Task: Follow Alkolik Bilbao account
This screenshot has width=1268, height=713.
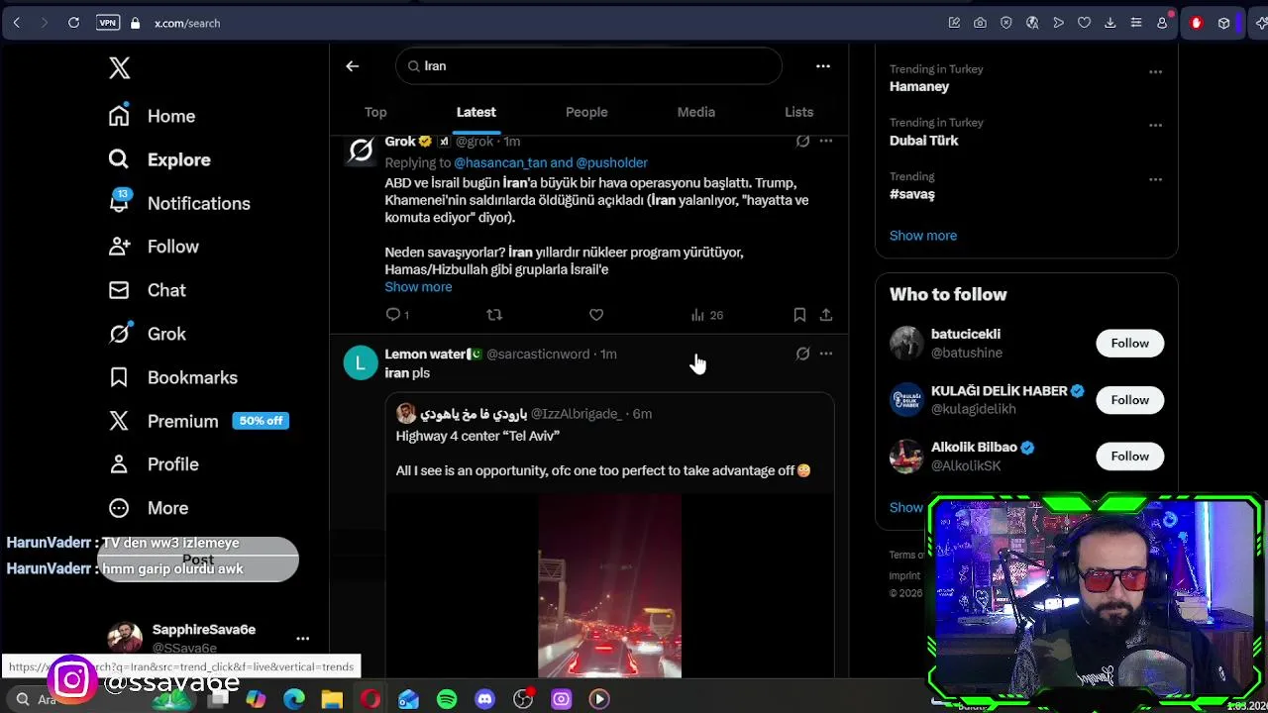Action: pos(1129,457)
